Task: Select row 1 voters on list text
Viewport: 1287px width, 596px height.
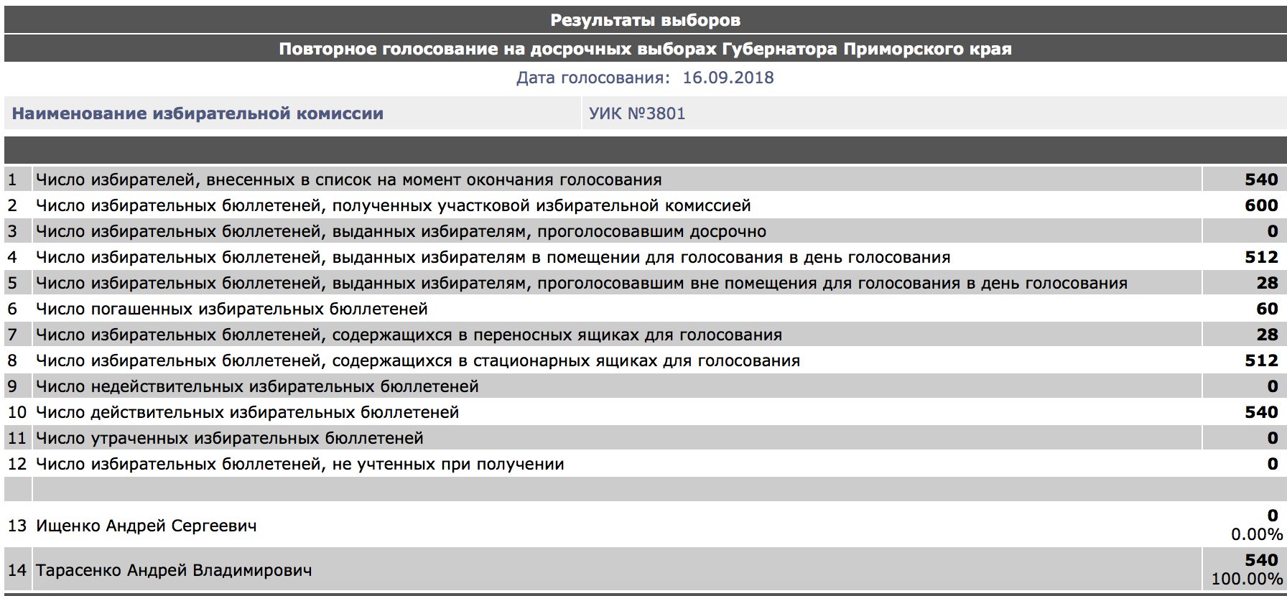Action: point(349,180)
